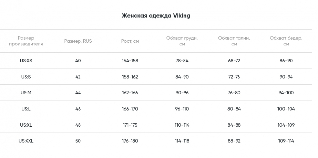Select the height value 162-166

130,93
